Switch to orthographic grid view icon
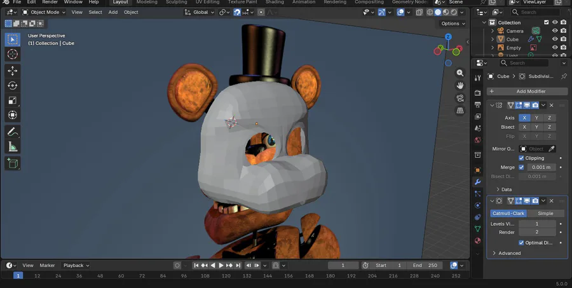 point(460,110)
